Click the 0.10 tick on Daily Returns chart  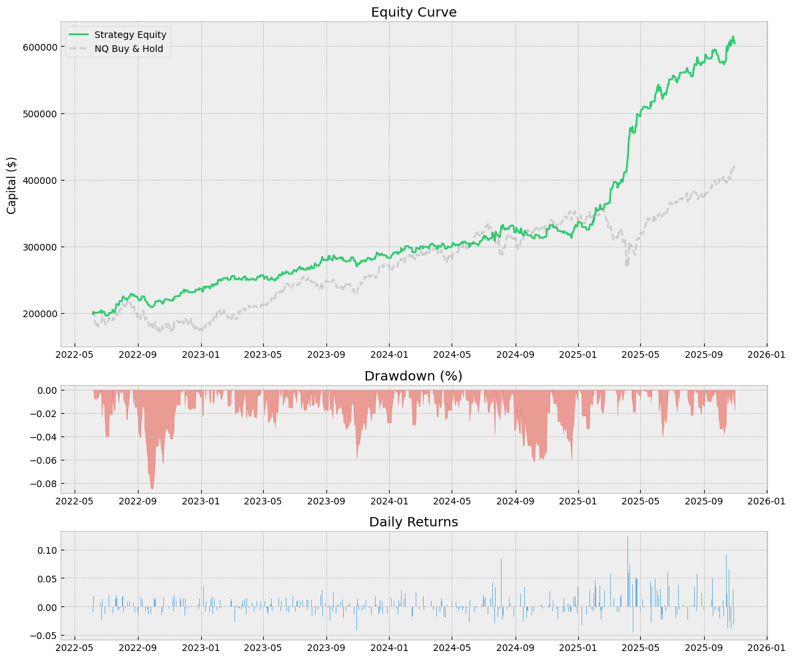tap(46, 550)
